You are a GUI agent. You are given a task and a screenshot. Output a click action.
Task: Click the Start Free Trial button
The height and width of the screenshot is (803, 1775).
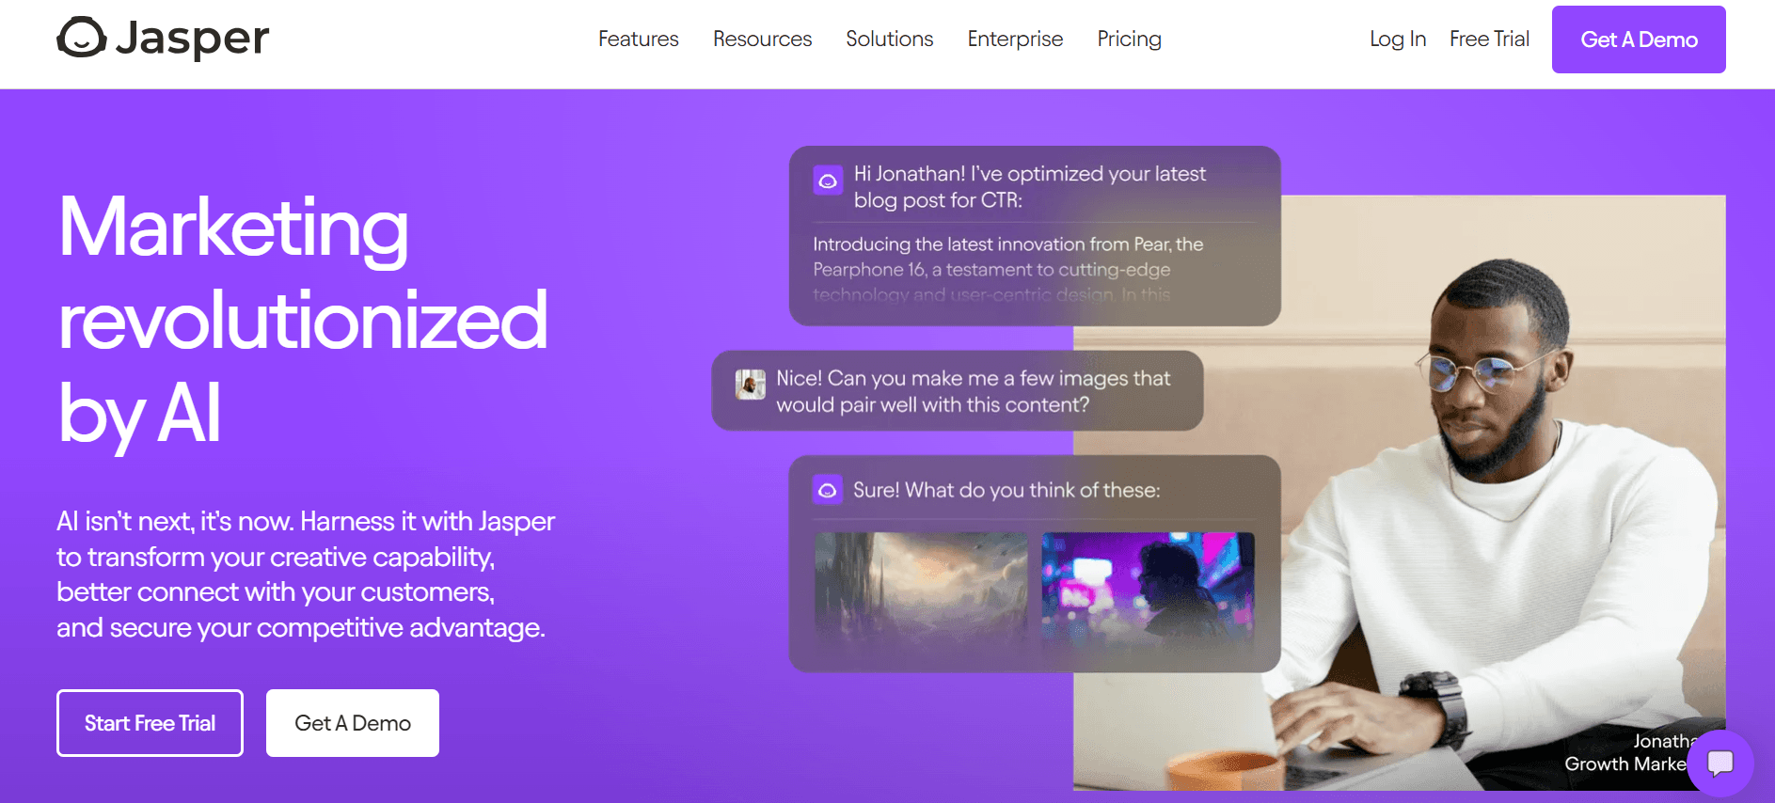(x=150, y=723)
